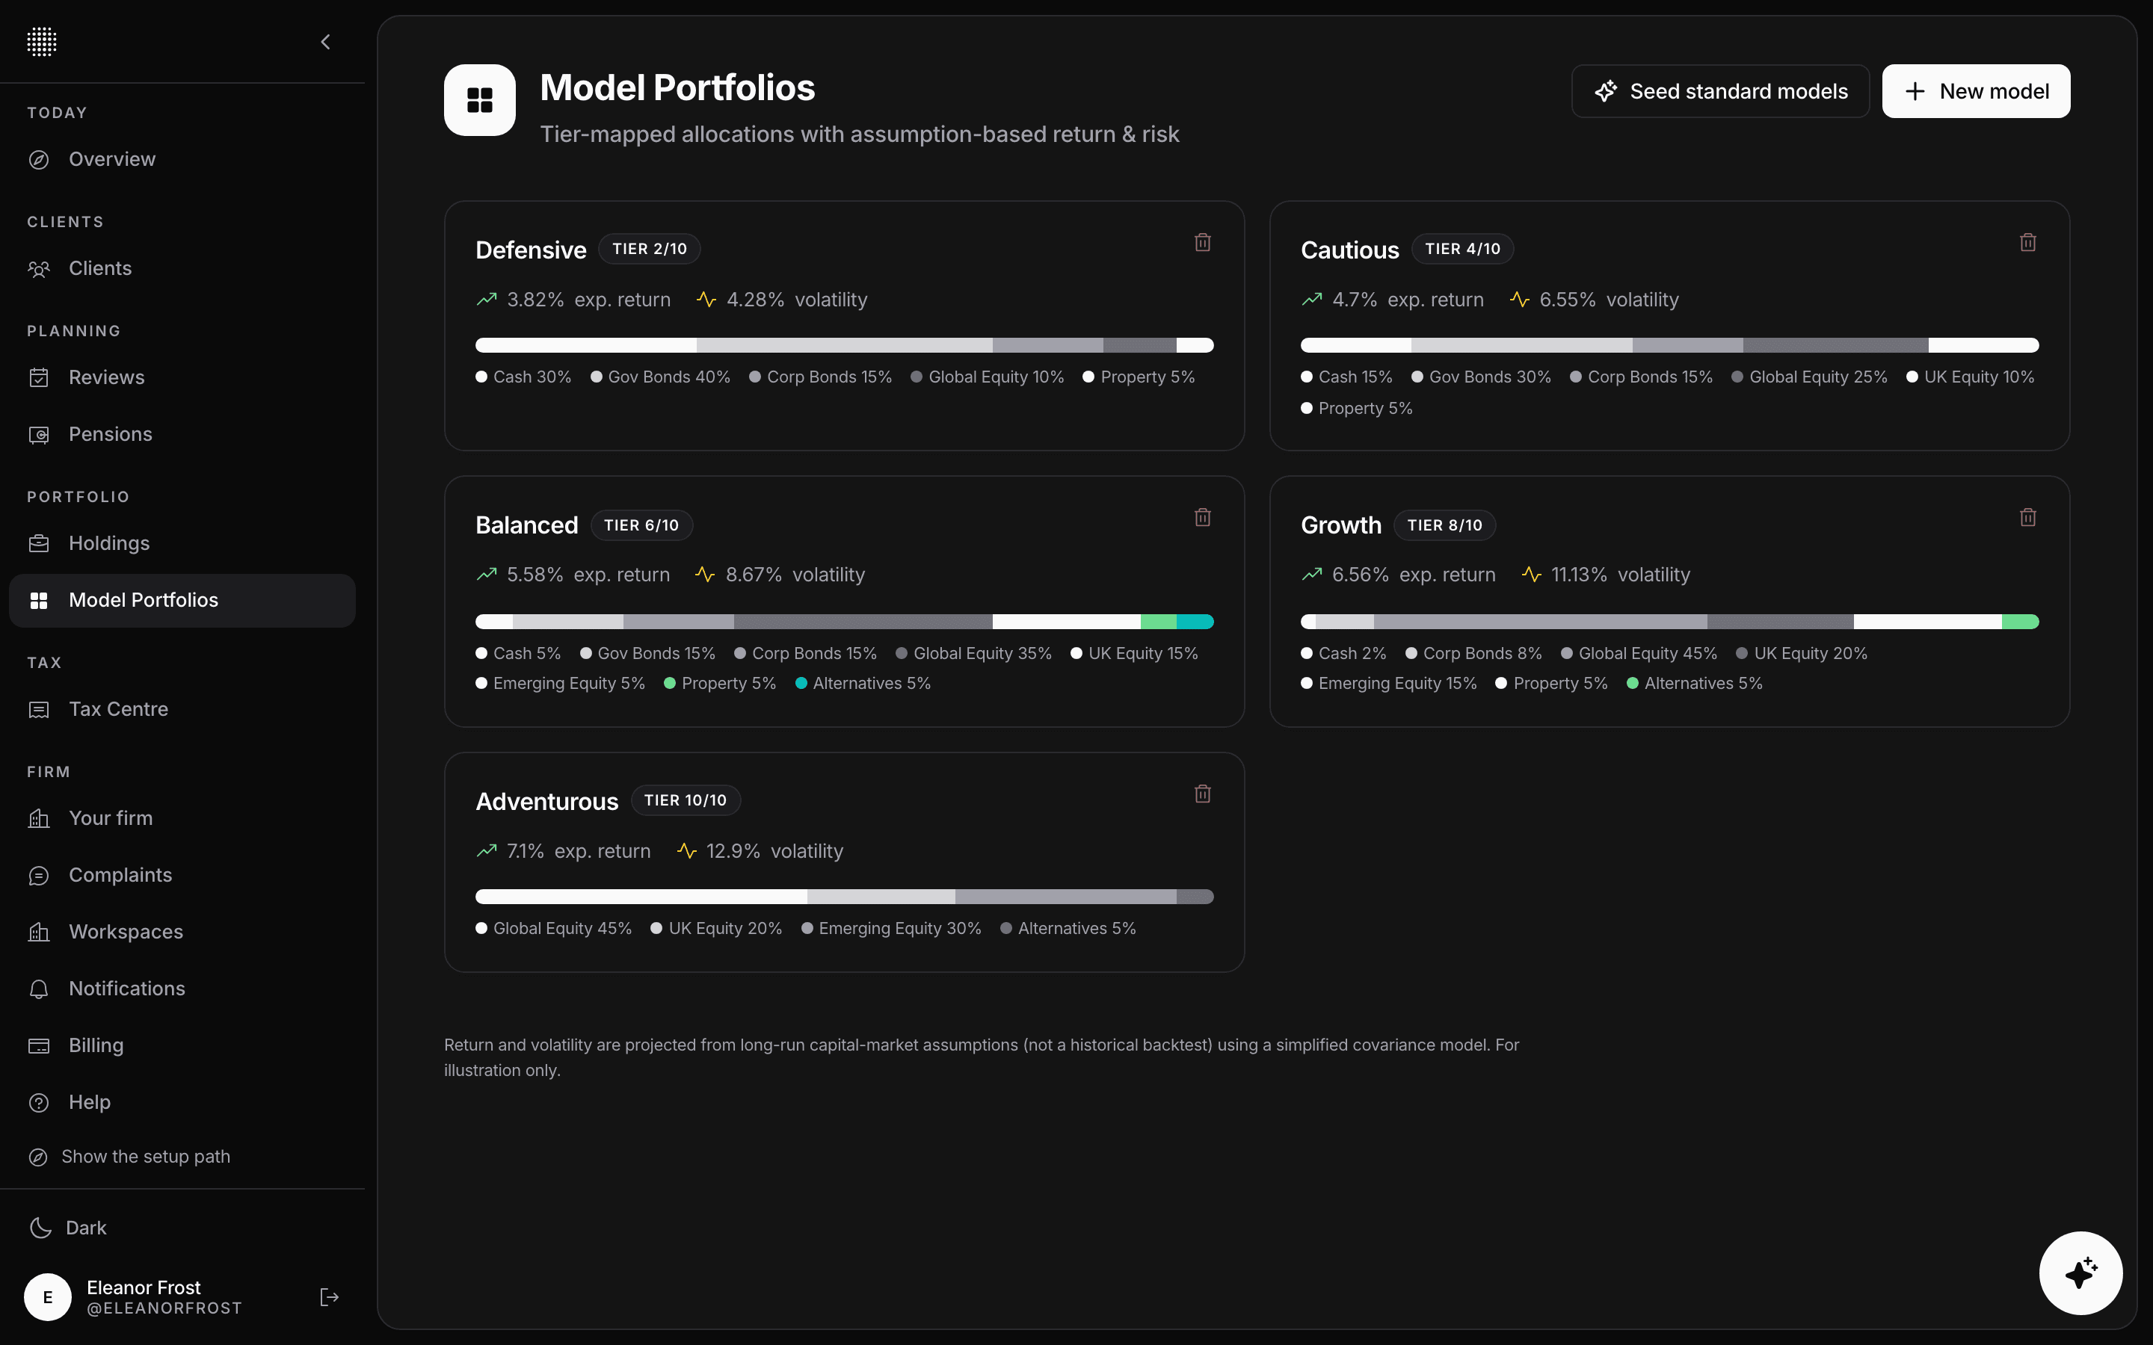The image size is (2153, 1345).
Task: Click the Gov Bonds 40% legend in Defensive
Action: pyautogui.click(x=660, y=377)
